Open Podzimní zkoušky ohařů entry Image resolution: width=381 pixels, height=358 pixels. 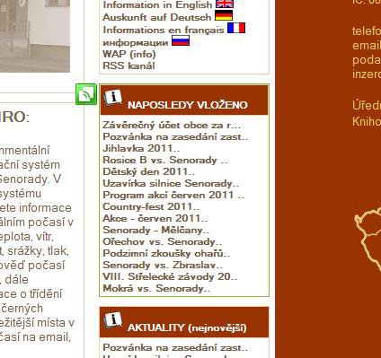[x=166, y=253]
